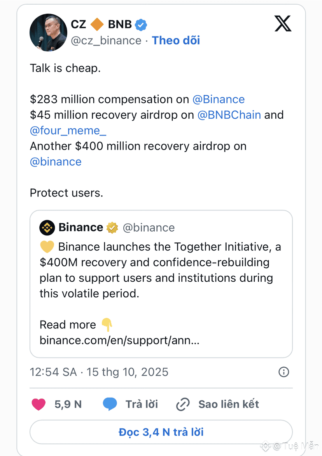This screenshot has width=322, height=456.
Task: Click the gold verified badge next to Binance
Action: tap(112, 228)
